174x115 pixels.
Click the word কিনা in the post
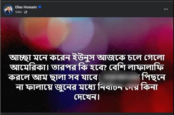pyautogui.click(x=149, y=87)
